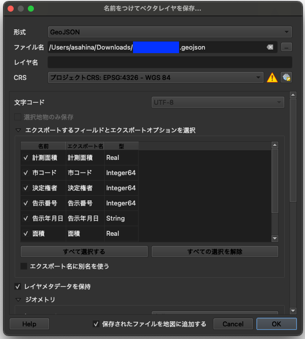Collapse the ジオメトリ section
The height and width of the screenshot is (339, 305).
click(x=18, y=300)
